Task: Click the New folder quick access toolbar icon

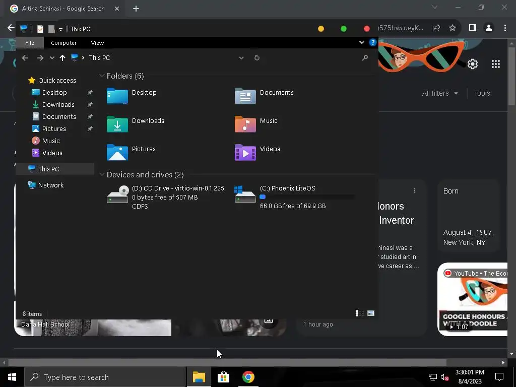Action: 51,29
